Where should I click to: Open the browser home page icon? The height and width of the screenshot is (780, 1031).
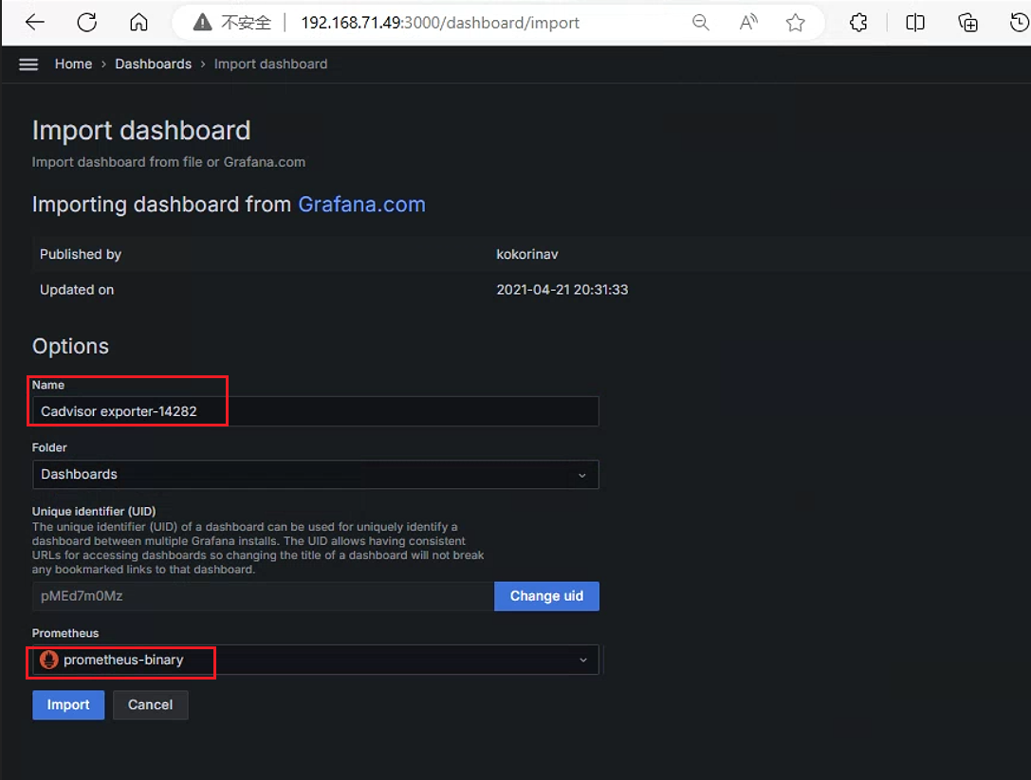[x=138, y=23]
